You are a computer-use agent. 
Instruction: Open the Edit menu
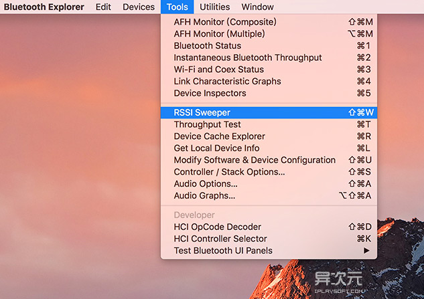(x=103, y=7)
